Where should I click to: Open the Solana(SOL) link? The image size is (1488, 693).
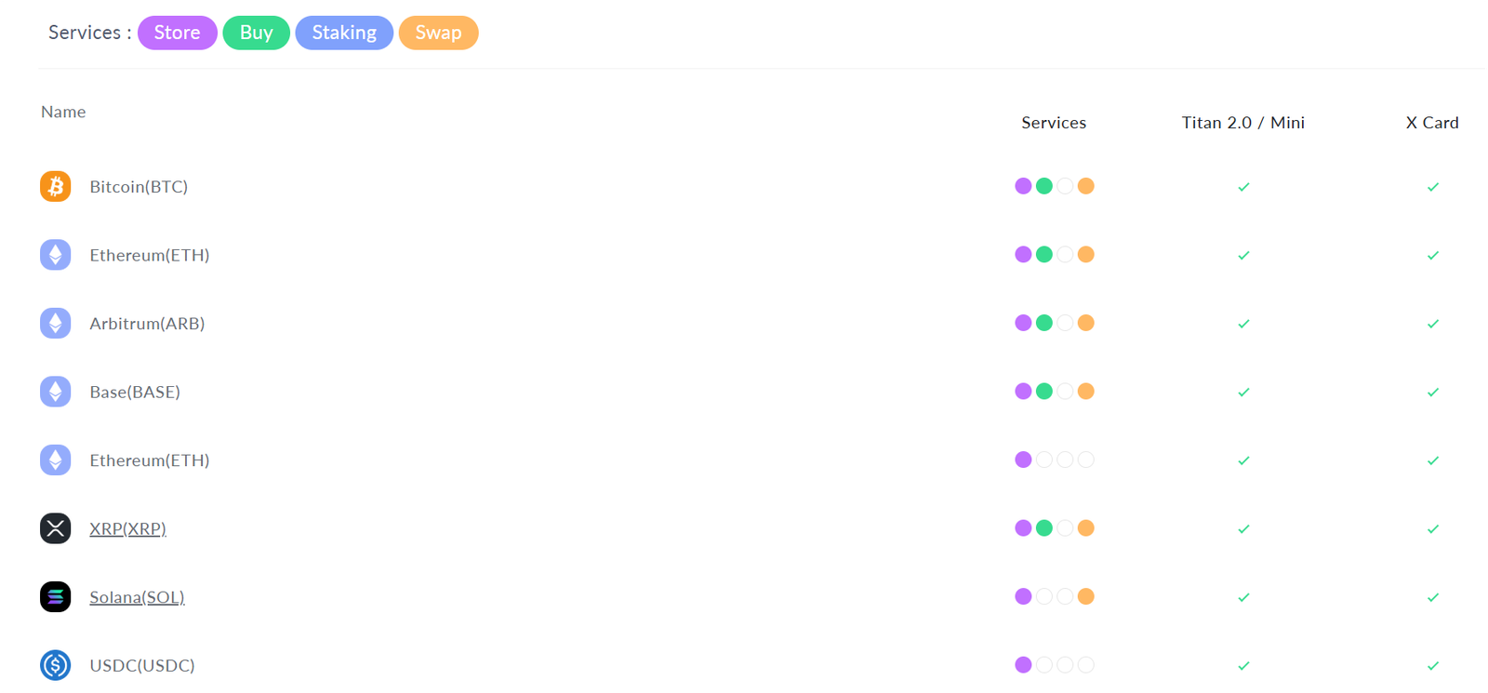point(137,596)
